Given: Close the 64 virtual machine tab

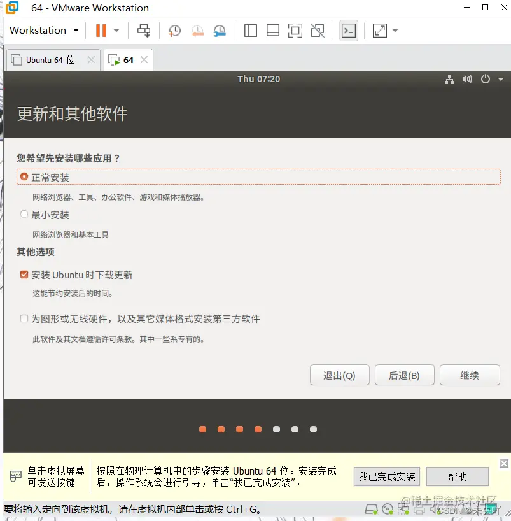Looking at the screenshot, I should pyautogui.click(x=144, y=60).
